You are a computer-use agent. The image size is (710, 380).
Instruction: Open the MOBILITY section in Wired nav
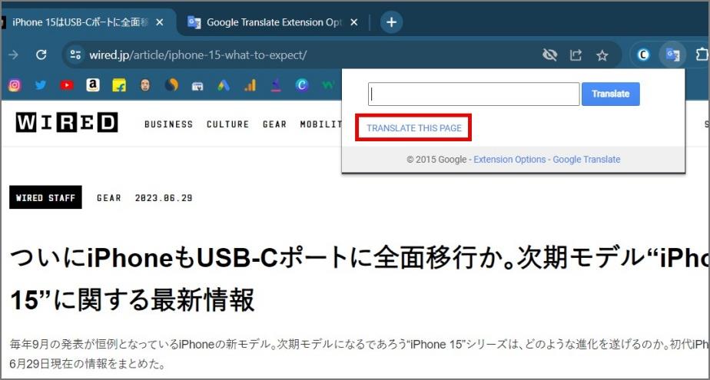tap(321, 124)
